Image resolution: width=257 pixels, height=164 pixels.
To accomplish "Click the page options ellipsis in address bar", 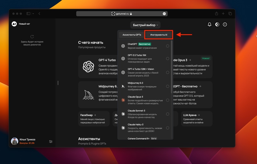I will 164,14.
